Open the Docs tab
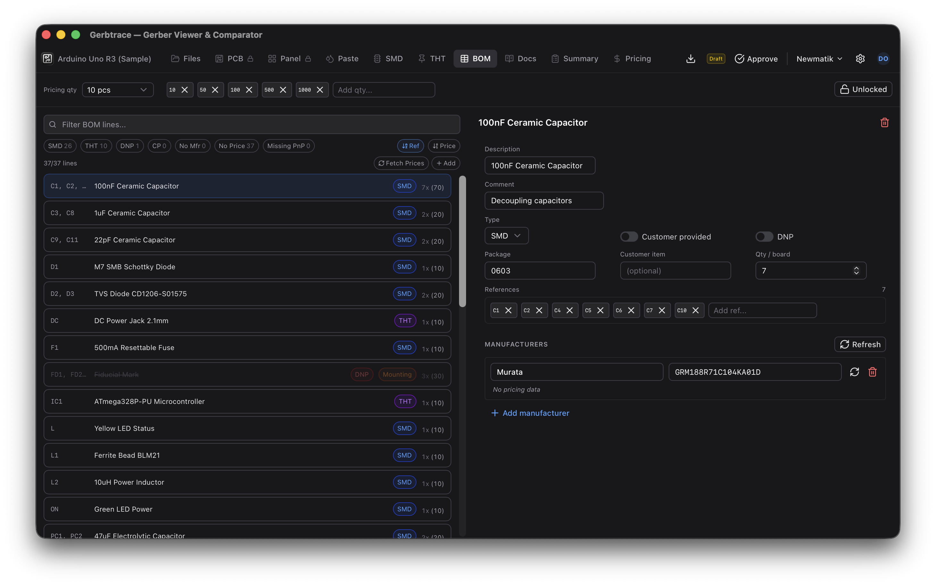 coord(521,59)
